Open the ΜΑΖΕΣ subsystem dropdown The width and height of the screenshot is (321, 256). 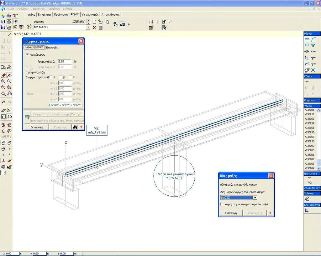(x=255, y=198)
